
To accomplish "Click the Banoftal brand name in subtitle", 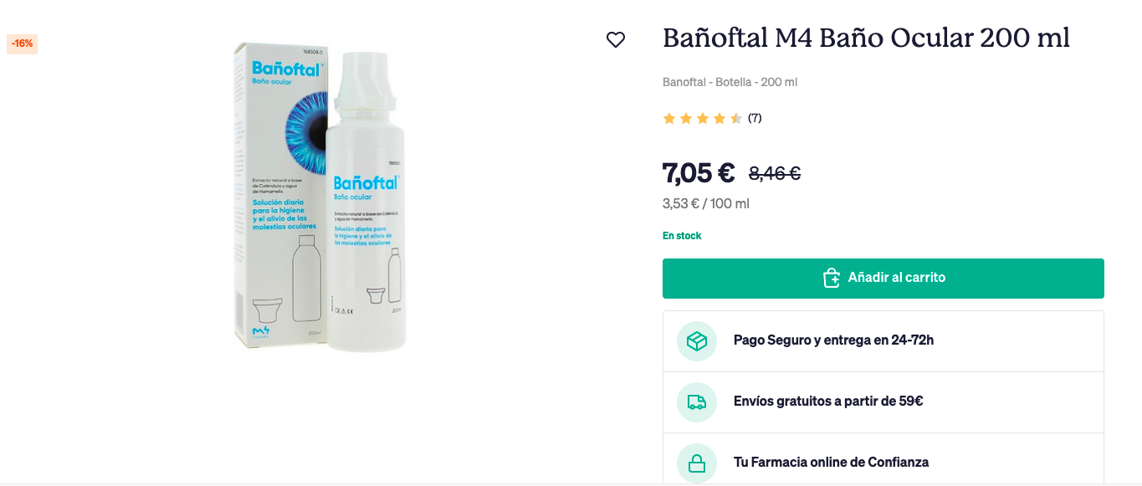I will point(686,82).
